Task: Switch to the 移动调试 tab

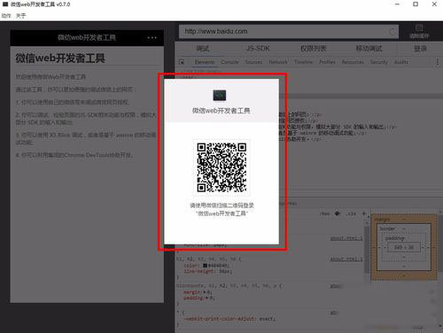Action: [369, 49]
